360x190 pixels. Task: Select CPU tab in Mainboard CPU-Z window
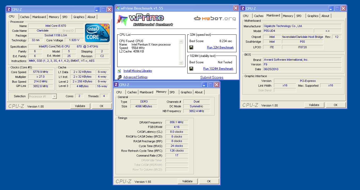(x=246, y=16)
